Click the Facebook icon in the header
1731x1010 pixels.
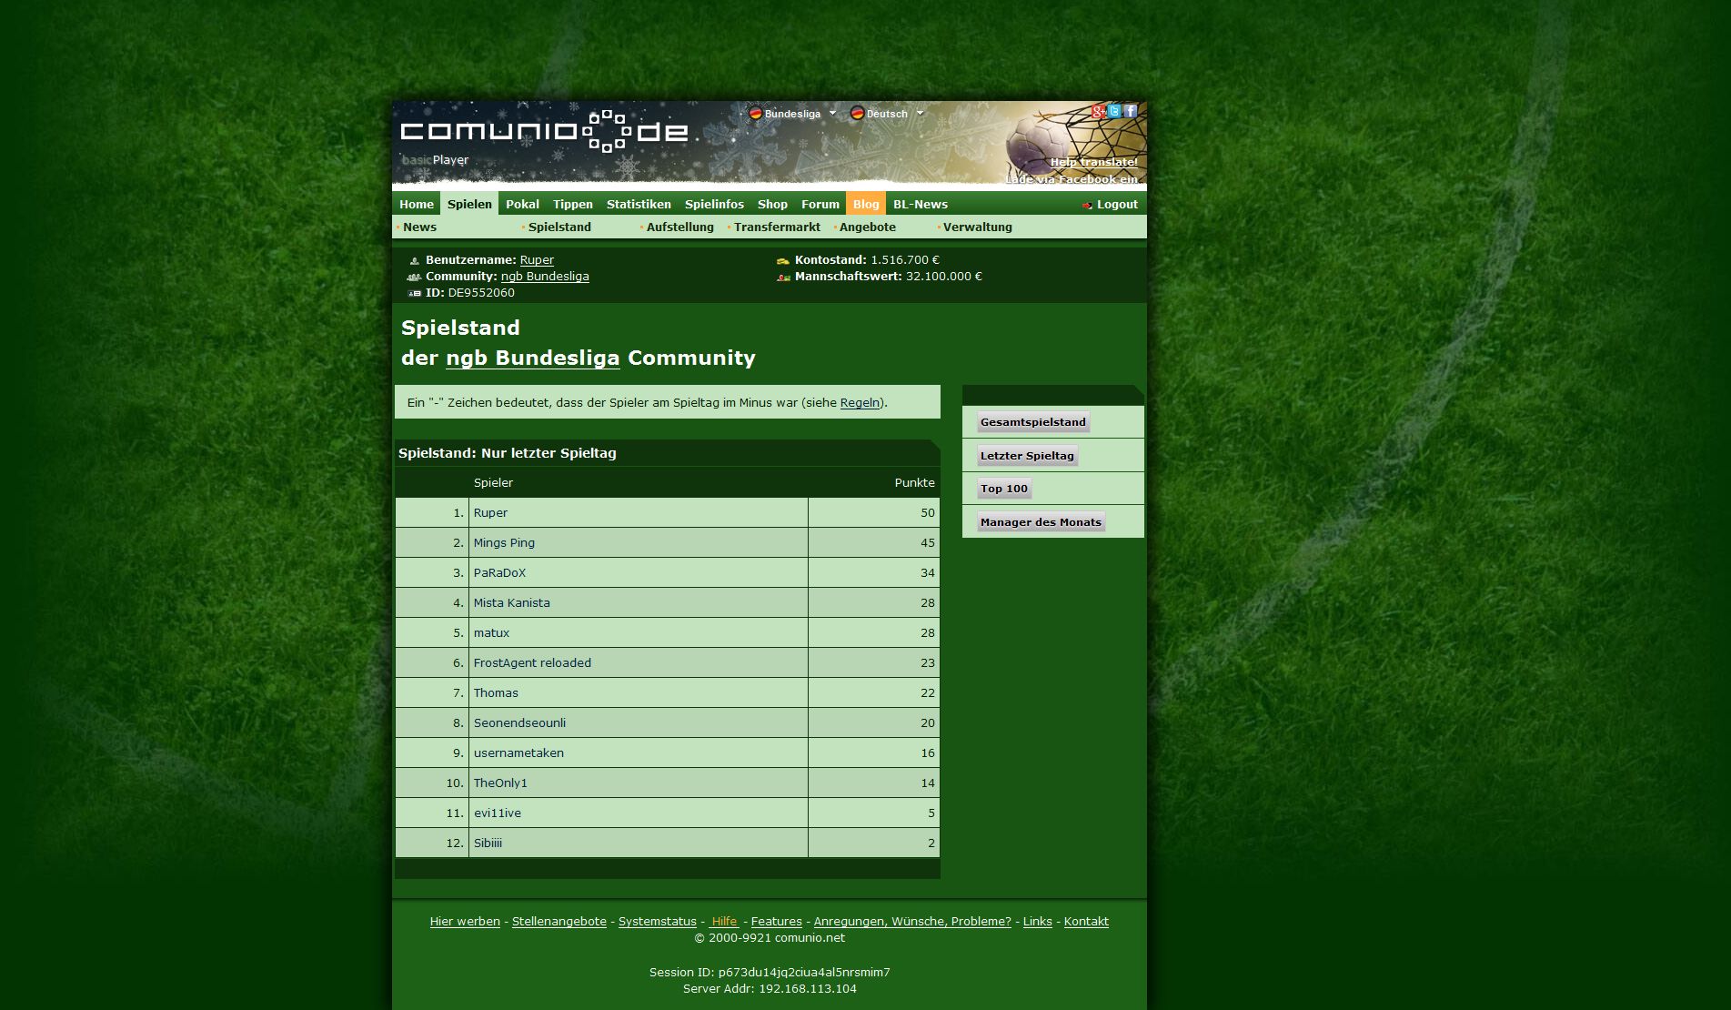point(1131,112)
